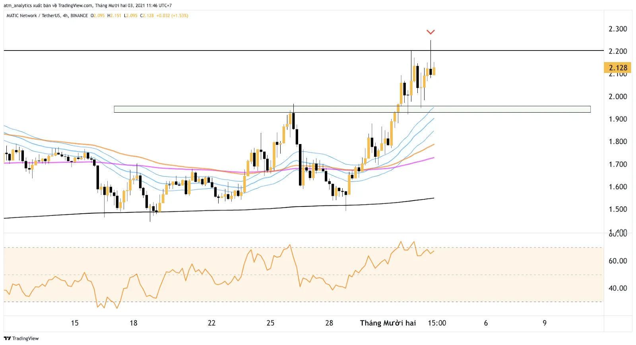
Task: Click the 1.500 price axis label
Action: (618, 209)
